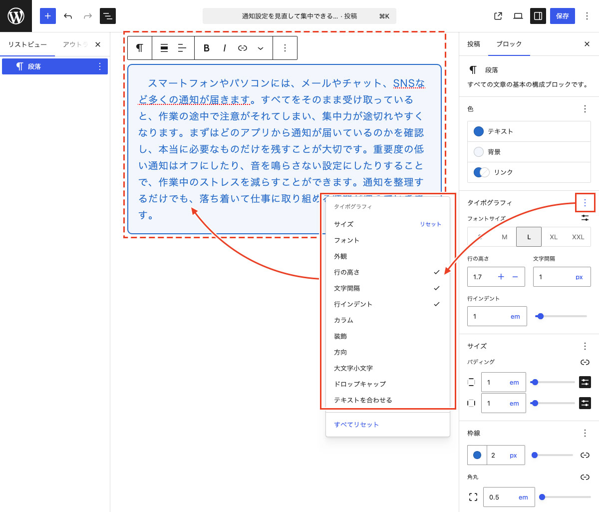Viewport: 599px width, 512px height.
Task: Open the editor options menu
Action: [587, 16]
